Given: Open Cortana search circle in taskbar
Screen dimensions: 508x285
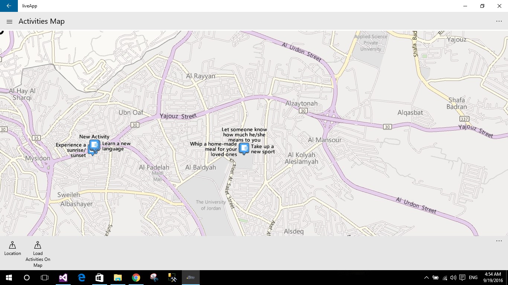Looking at the screenshot, I should [27, 278].
